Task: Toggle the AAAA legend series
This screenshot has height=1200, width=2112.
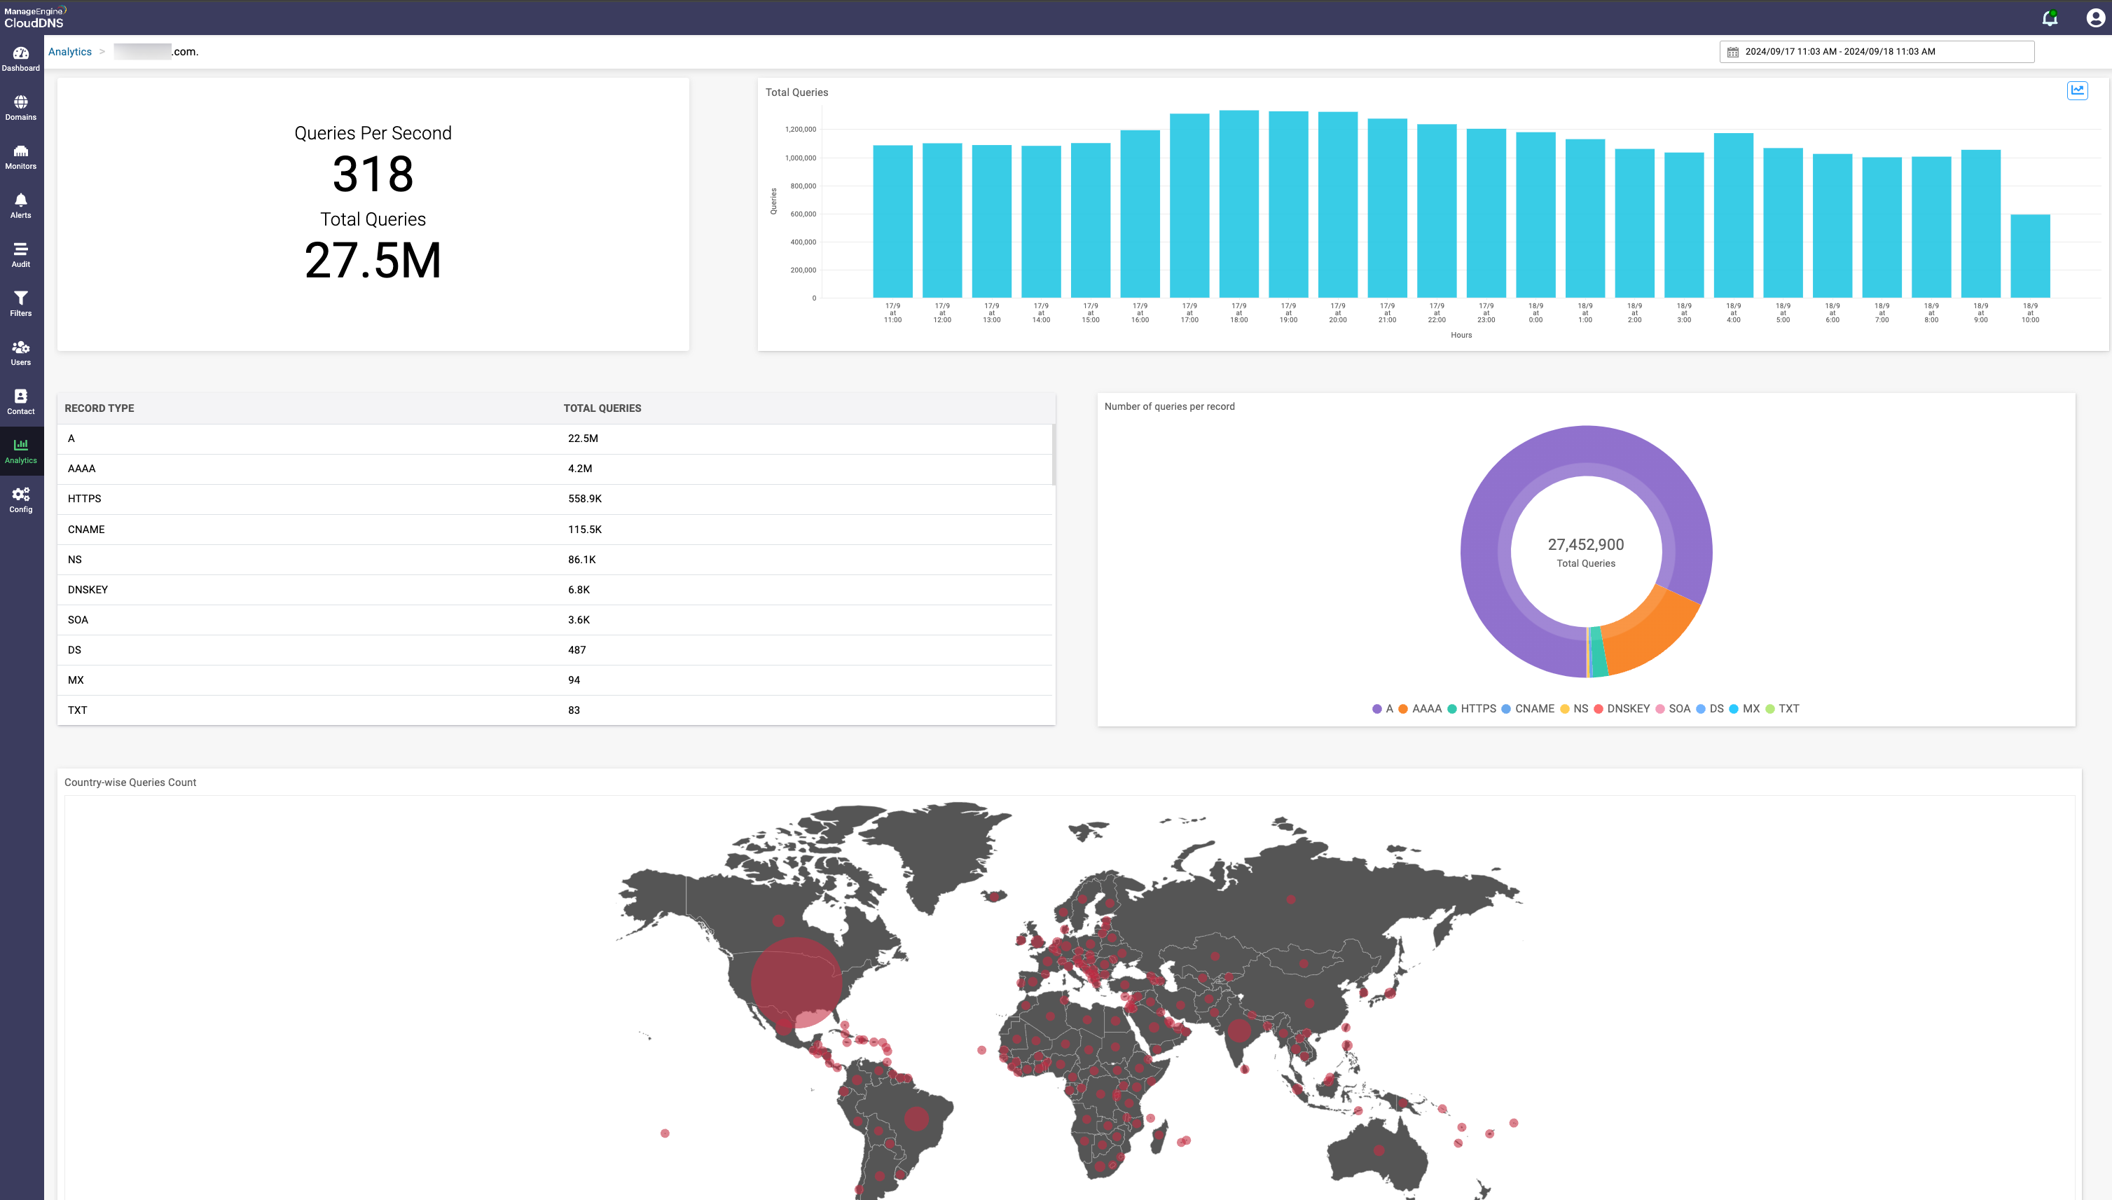Action: [1426, 709]
